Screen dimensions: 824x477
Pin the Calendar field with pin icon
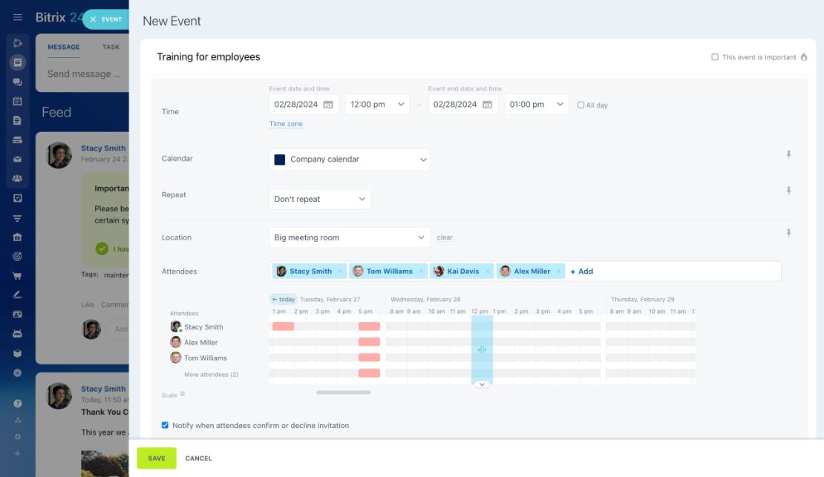click(x=788, y=154)
